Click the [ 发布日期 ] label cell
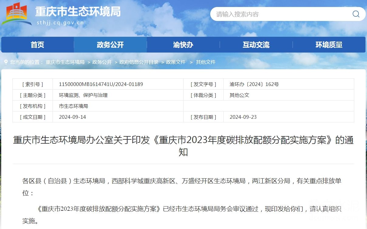Image resolution: width=367 pixels, height=229 pixels. 204,117
